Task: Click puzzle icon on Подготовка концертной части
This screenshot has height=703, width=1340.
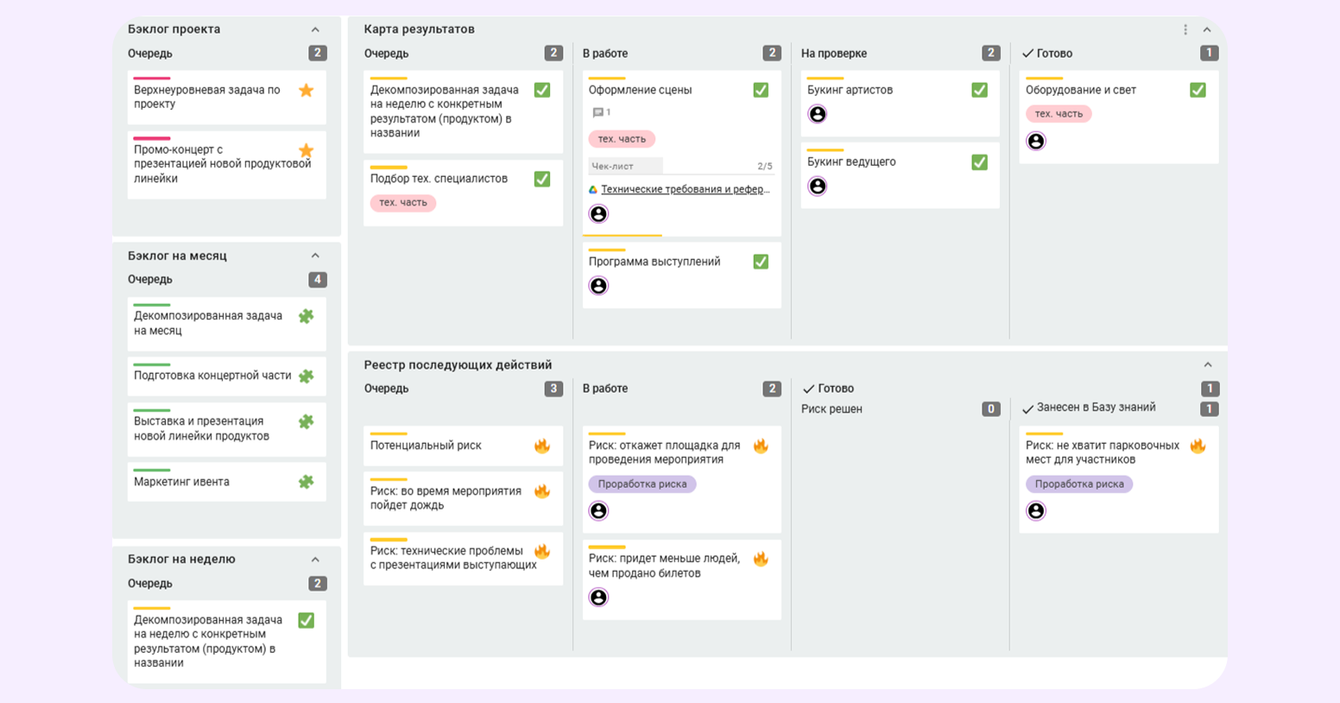Action: pyautogui.click(x=306, y=376)
